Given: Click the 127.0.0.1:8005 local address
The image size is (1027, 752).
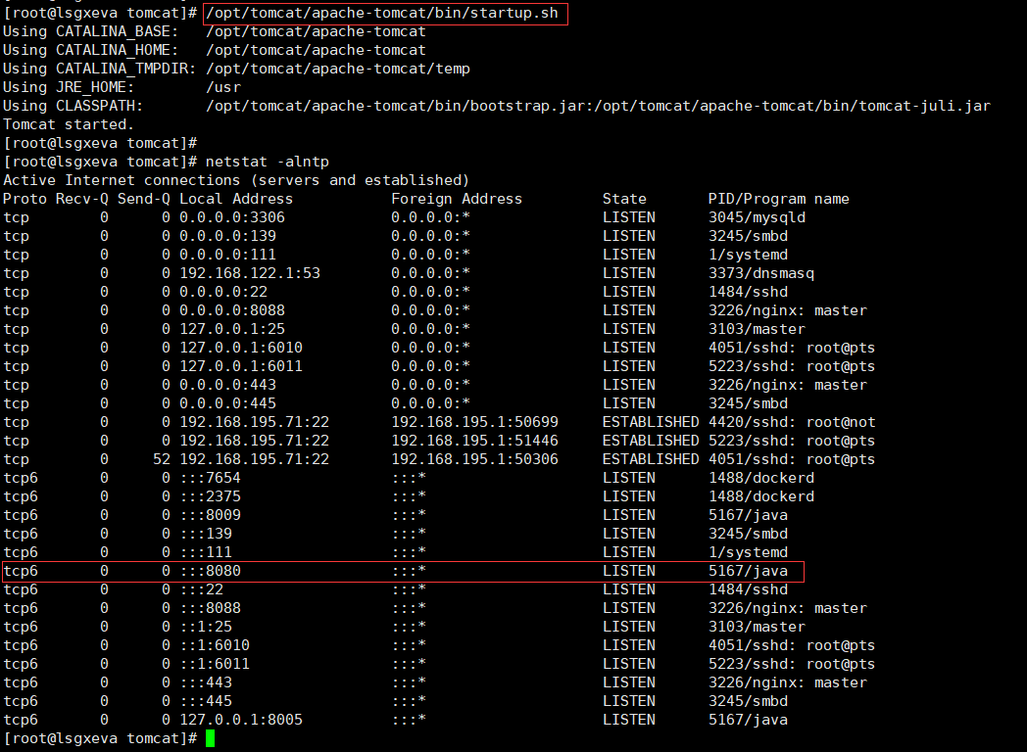Looking at the screenshot, I should click(241, 720).
